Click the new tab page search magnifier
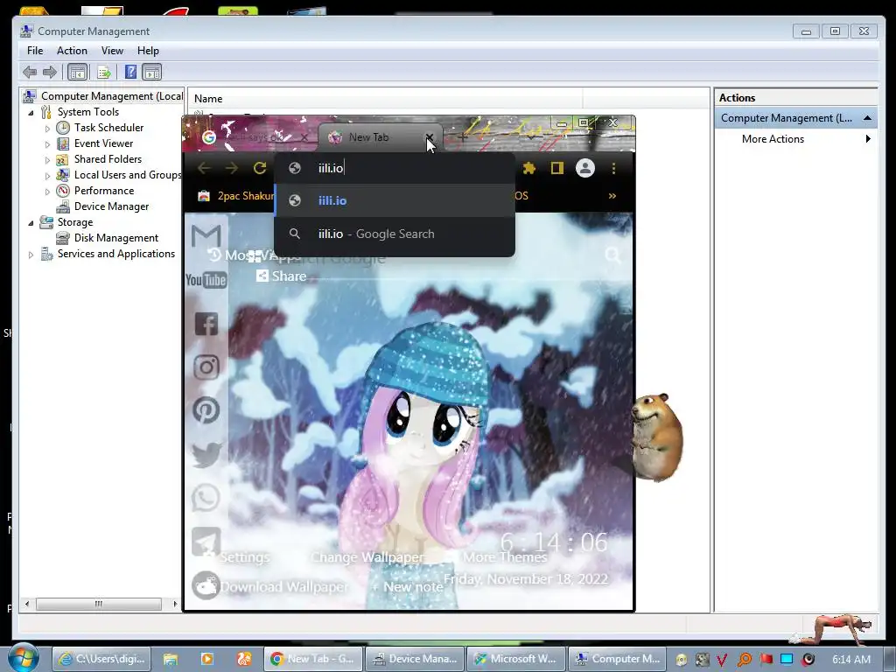This screenshot has height=672, width=896. (x=613, y=255)
